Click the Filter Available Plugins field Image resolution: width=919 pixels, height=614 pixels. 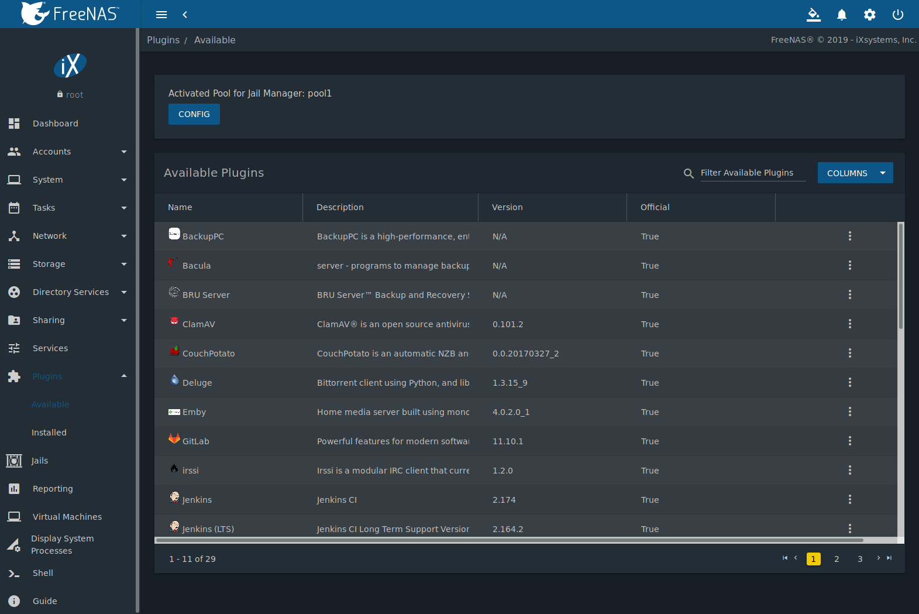[753, 173]
